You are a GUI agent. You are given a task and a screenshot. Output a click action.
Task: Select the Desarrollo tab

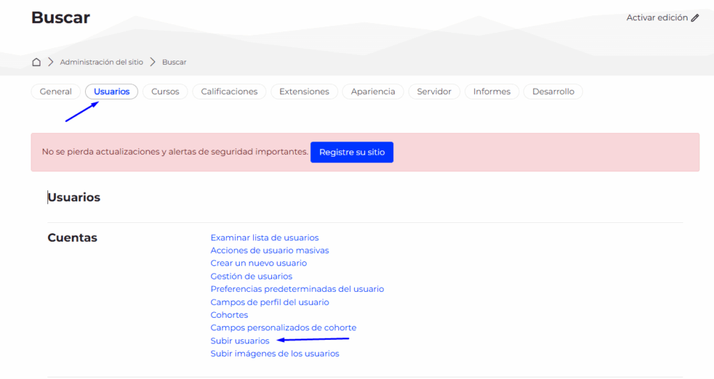pos(553,92)
